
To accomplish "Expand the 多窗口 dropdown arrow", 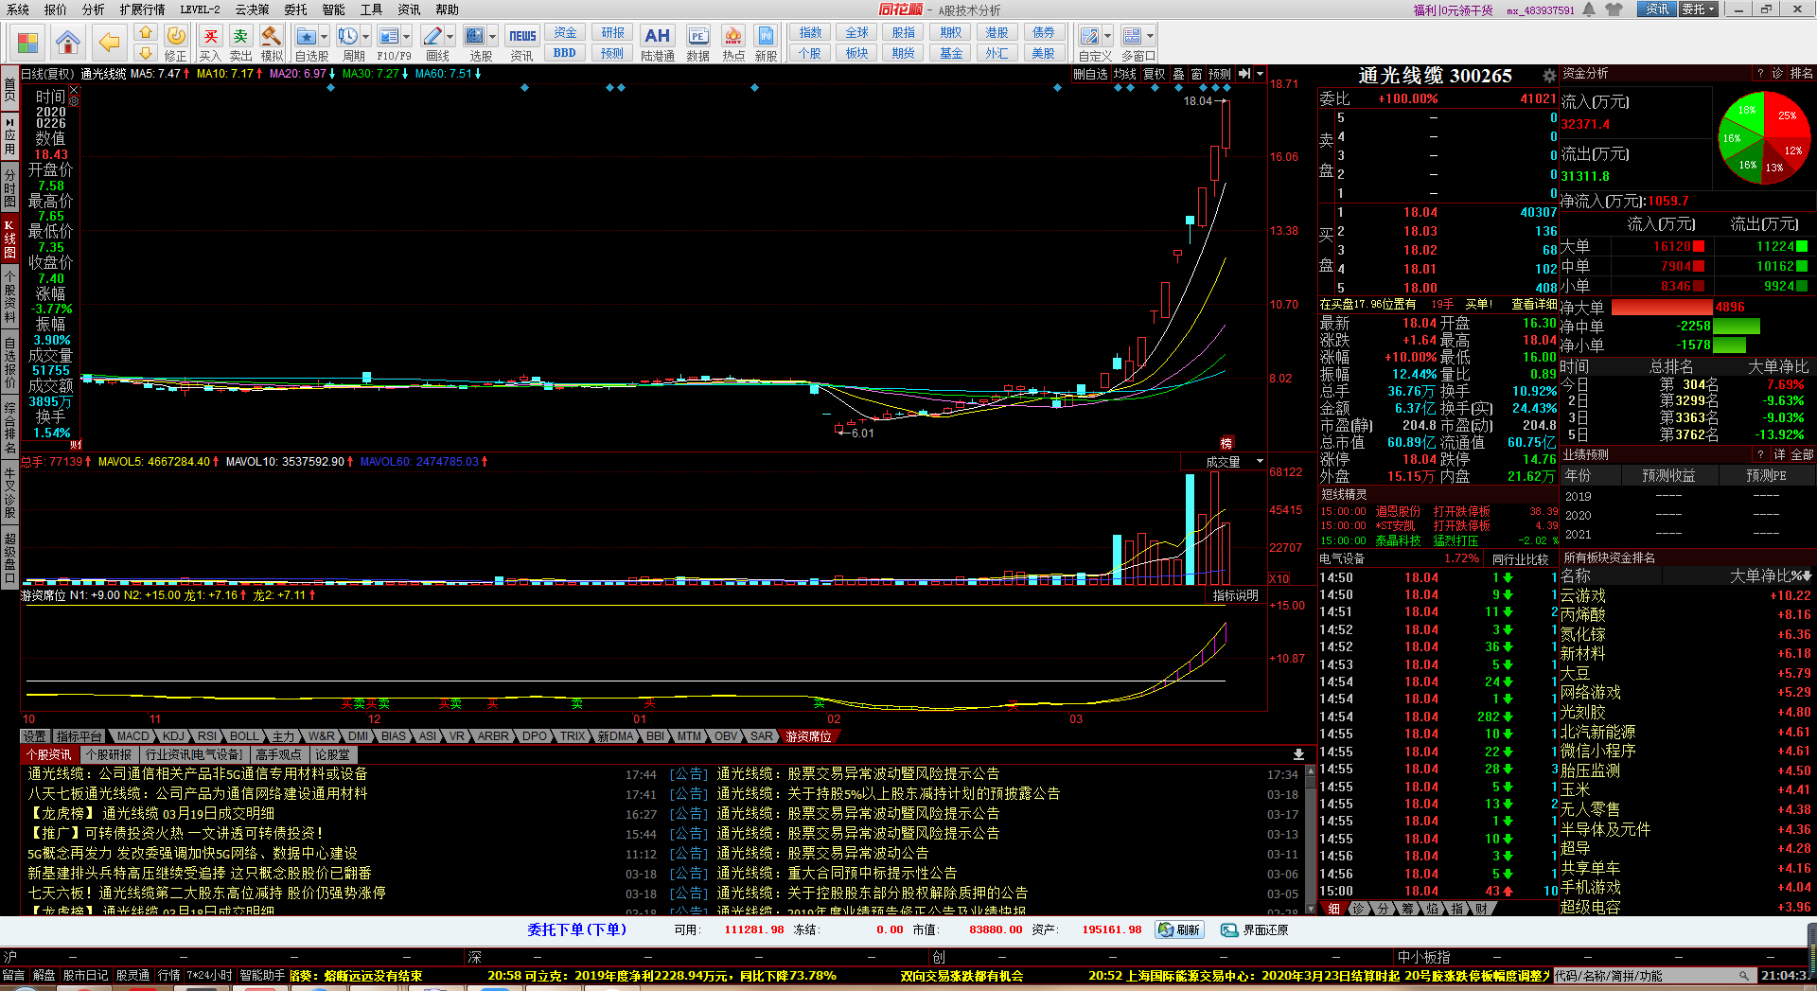I will pyautogui.click(x=1150, y=37).
